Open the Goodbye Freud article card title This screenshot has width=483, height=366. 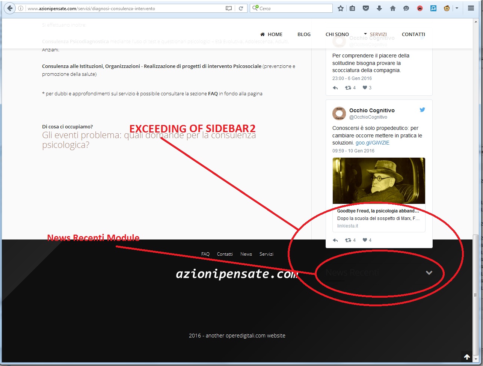pos(378,211)
